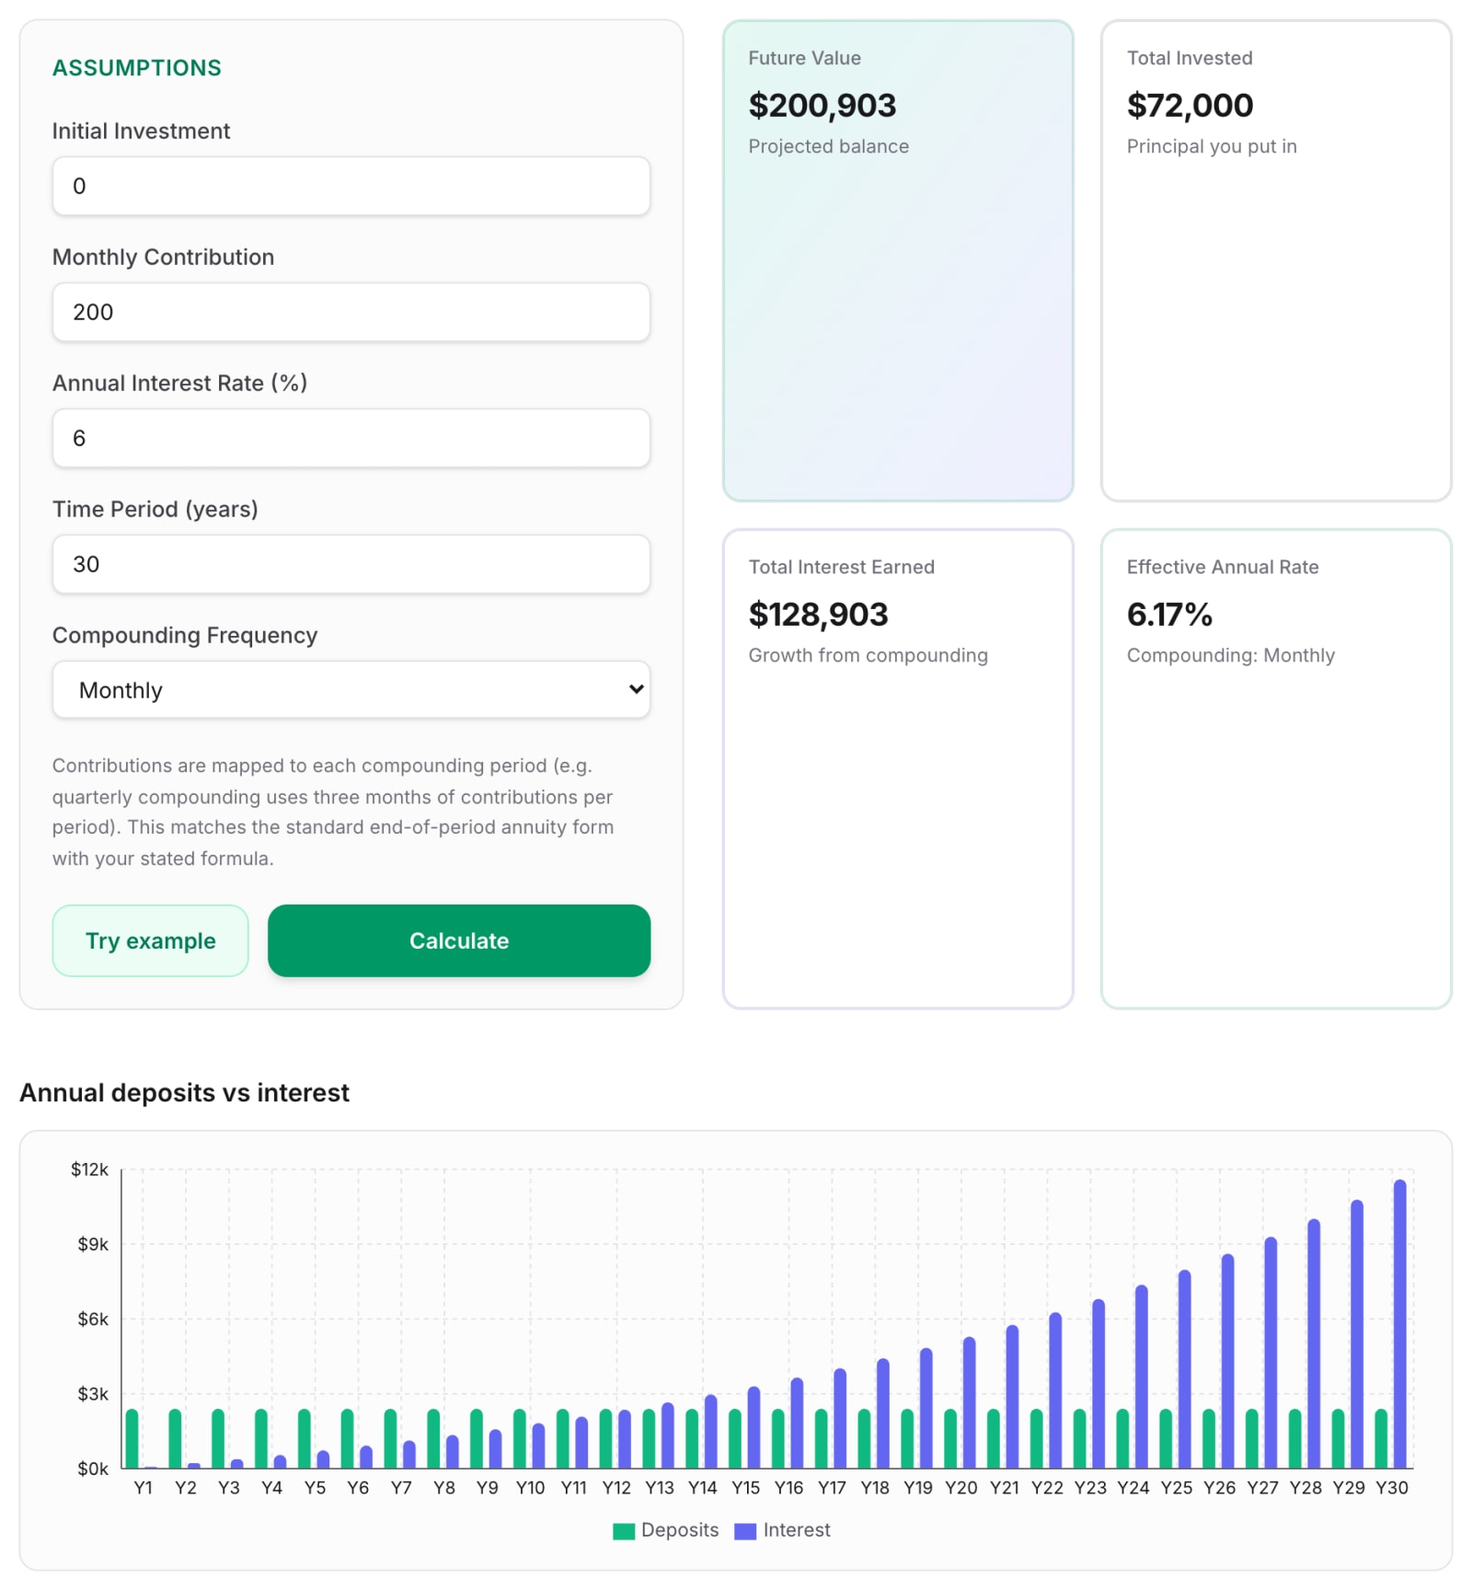
Task: Click the Initial Investment input field
Action: tap(351, 186)
